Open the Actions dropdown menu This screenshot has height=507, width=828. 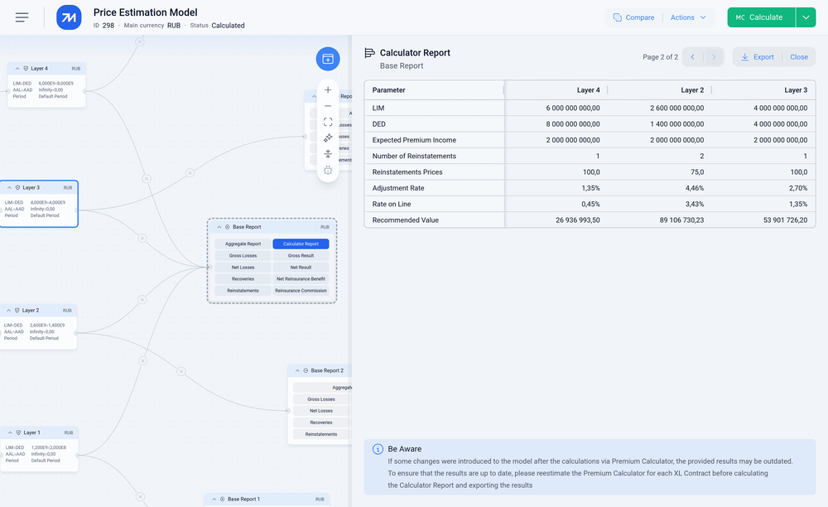click(x=688, y=17)
